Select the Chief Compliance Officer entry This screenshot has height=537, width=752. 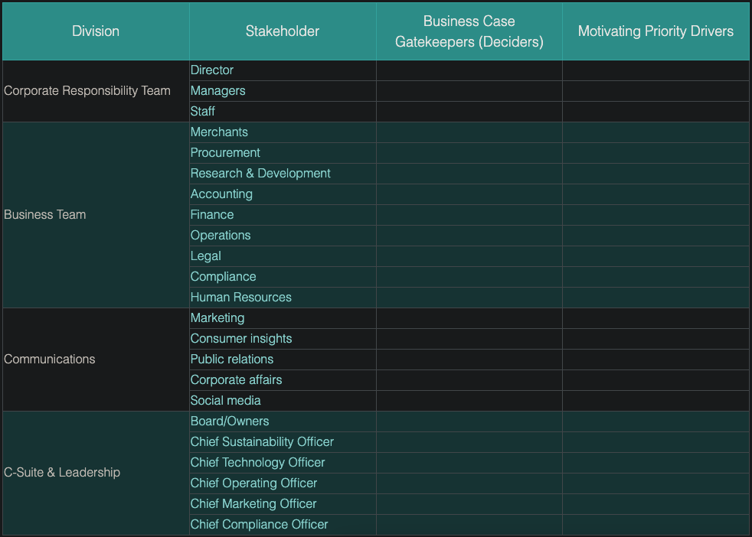point(259,525)
